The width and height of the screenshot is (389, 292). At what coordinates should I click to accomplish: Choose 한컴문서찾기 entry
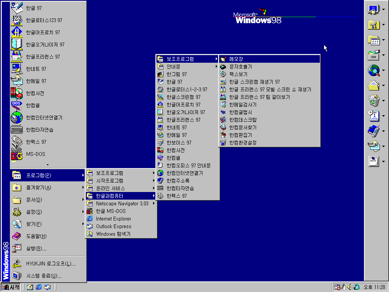pyautogui.click(x=270, y=127)
